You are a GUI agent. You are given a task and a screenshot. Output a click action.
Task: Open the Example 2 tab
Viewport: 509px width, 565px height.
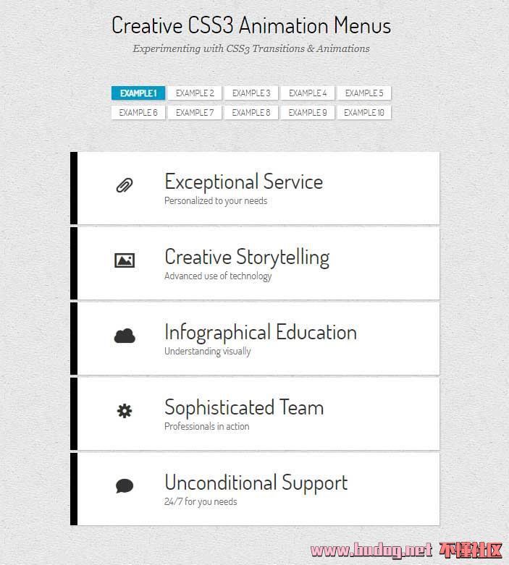(x=195, y=93)
